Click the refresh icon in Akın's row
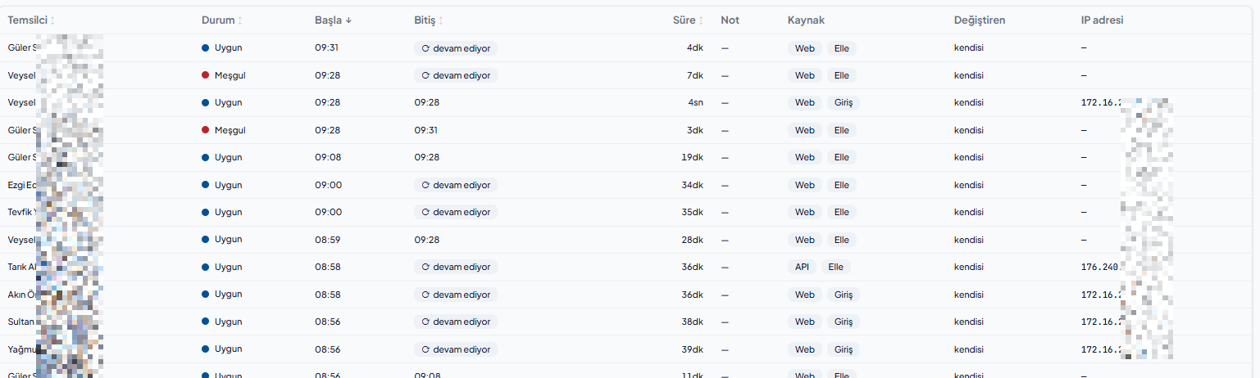The height and width of the screenshot is (378, 1260). tap(425, 295)
